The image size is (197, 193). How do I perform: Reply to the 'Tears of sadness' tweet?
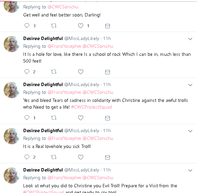27,118
